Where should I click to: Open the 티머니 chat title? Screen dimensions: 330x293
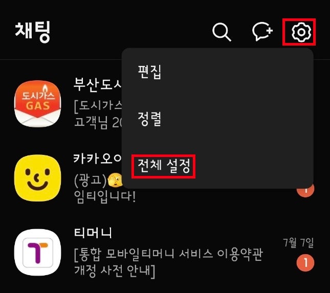coord(93,233)
